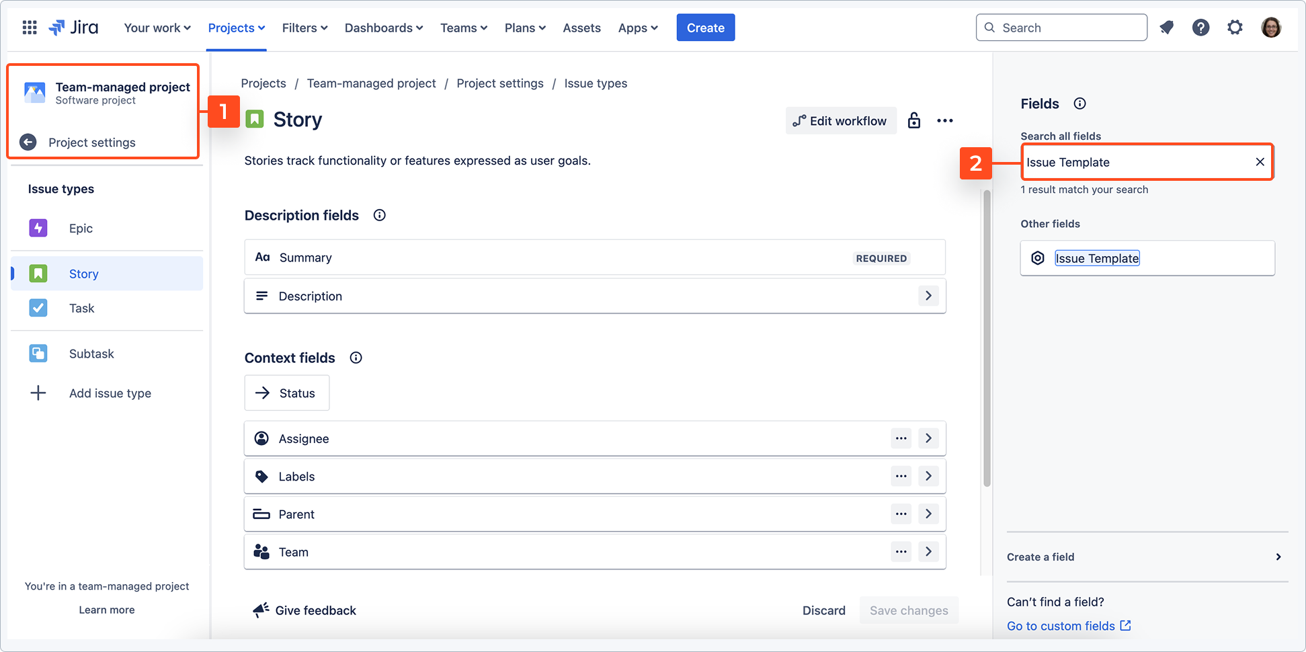1306x652 pixels.
Task: Open the Your work dropdown
Action: point(157,28)
